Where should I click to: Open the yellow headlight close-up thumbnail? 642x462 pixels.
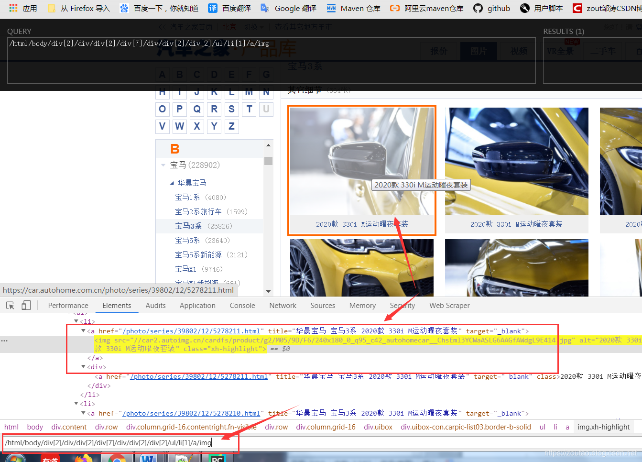(516, 268)
